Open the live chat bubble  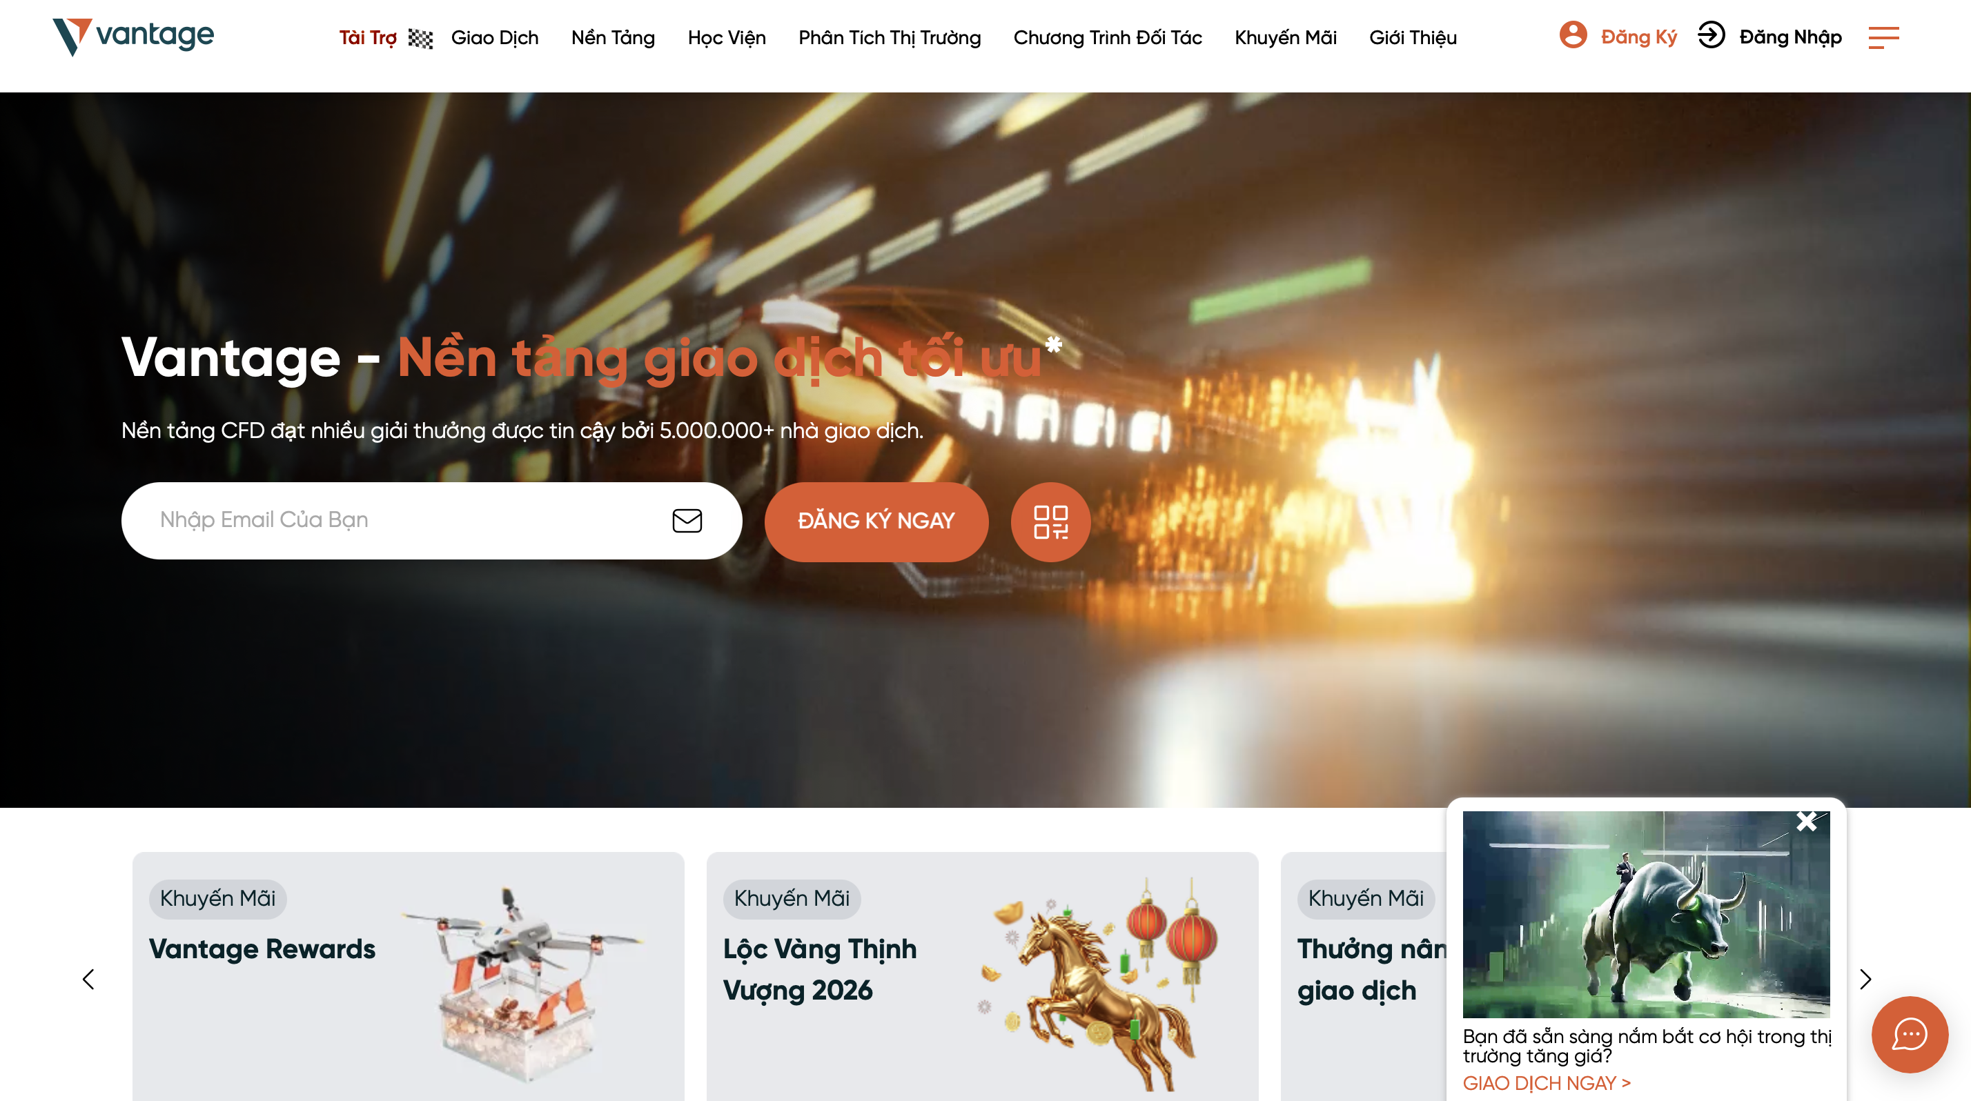click(1910, 1035)
